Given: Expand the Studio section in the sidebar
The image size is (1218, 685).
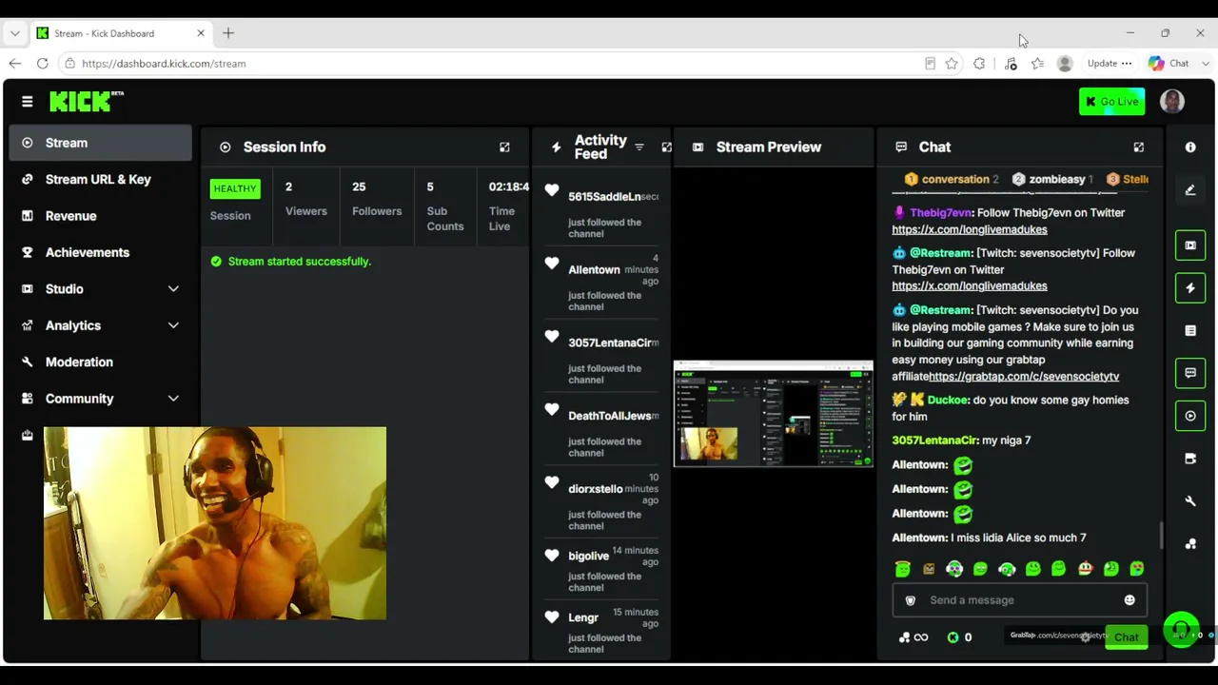Looking at the screenshot, I should coord(173,289).
